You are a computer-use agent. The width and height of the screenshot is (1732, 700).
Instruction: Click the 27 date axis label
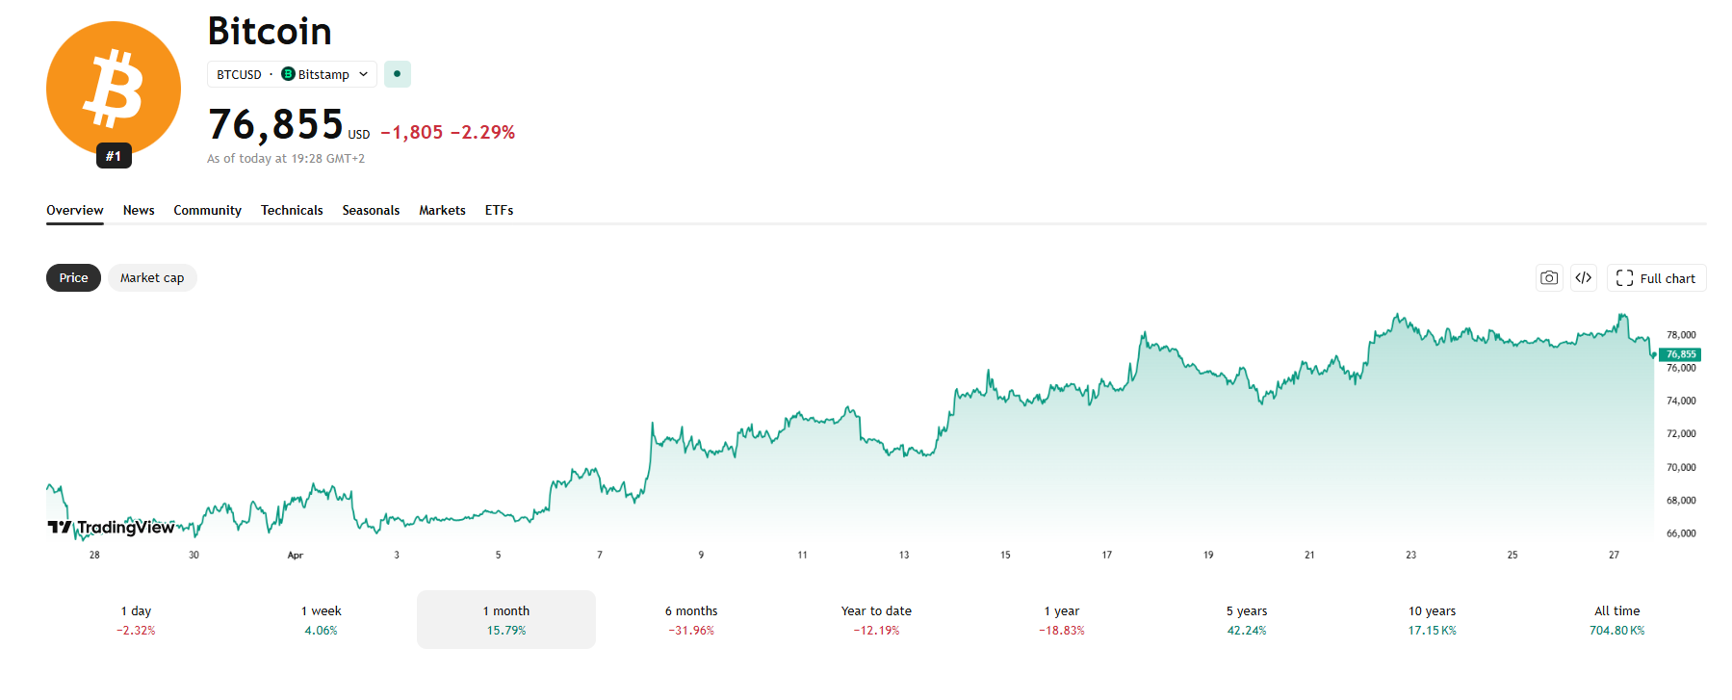[x=1614, y=555]
